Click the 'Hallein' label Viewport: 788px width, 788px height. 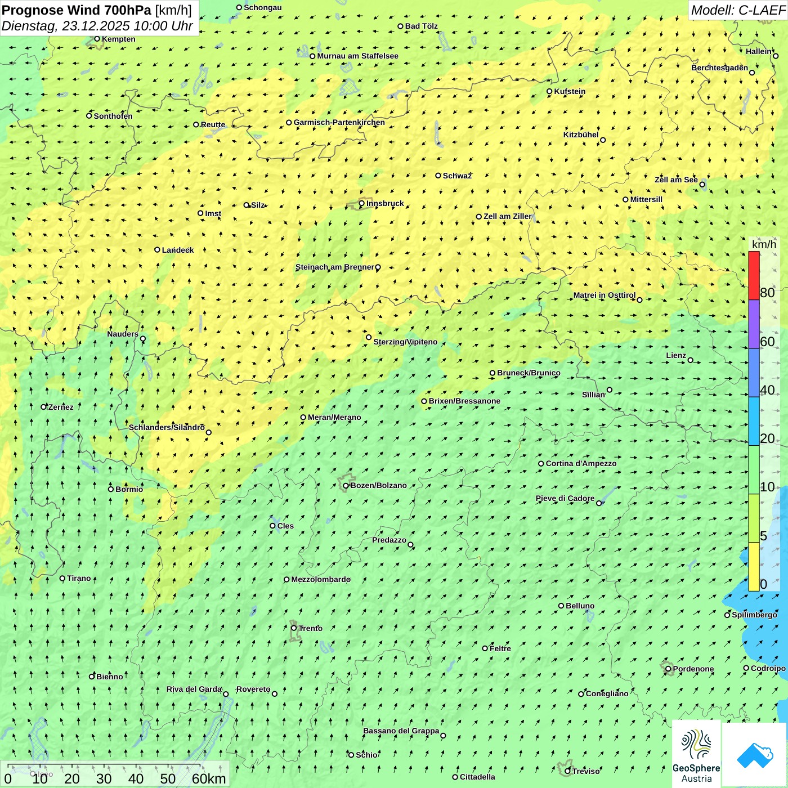(759, 51)
